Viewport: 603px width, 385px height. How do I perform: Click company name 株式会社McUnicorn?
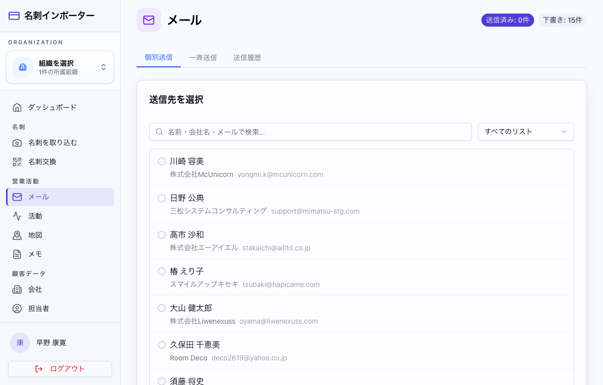pos(202,174)
